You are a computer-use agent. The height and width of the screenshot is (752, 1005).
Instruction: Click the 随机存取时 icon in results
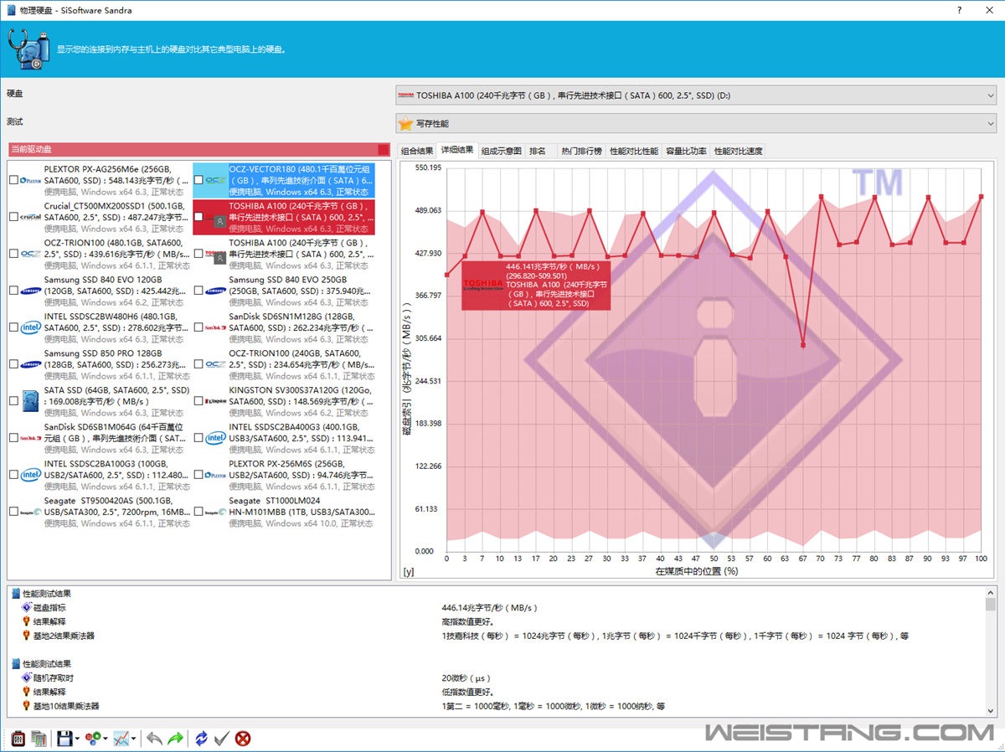click(x=27, y=678)
